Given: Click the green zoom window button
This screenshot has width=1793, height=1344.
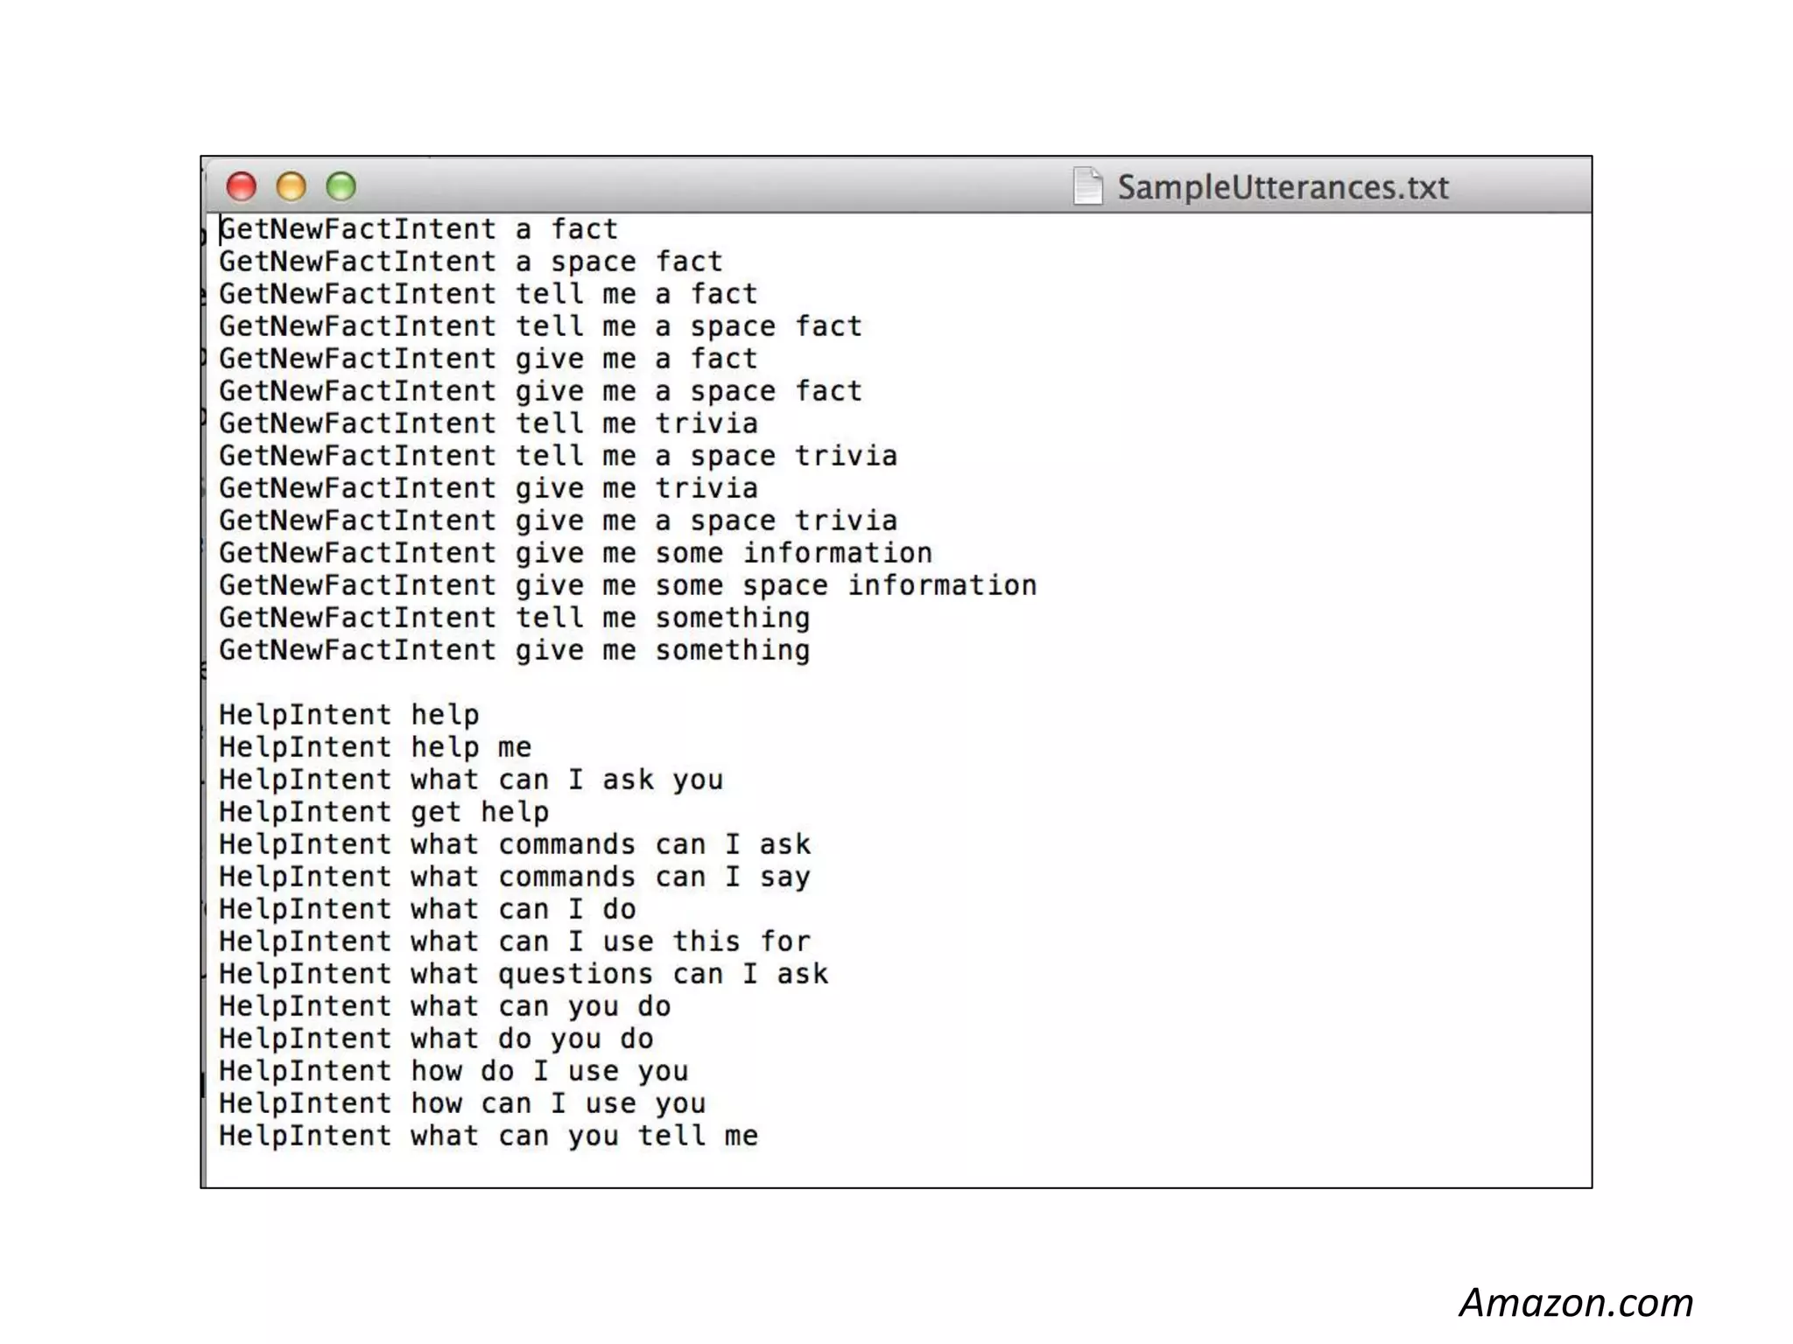Looking at the screenshot, I should click(x=341, y=186).
